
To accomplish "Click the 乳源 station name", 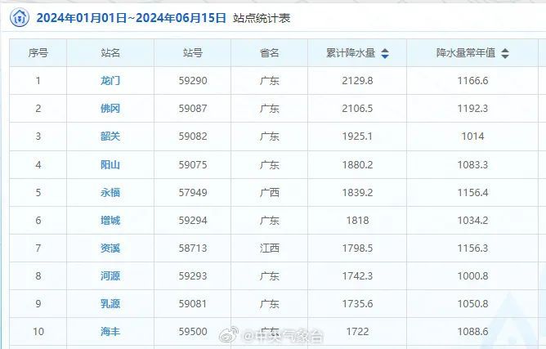I will tap(110, 304).
